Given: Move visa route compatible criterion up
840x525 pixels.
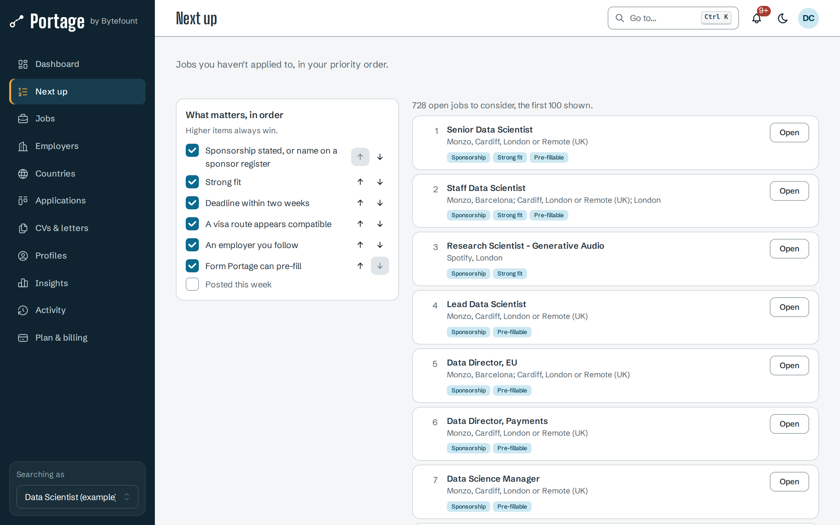Looking at the screenshot, I should coord(360,224).
